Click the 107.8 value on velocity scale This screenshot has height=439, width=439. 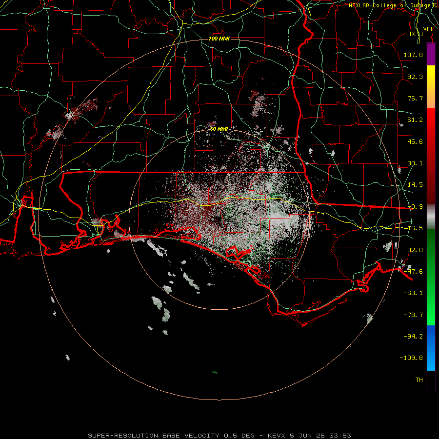pyautogui.click(x=413, y=55)
